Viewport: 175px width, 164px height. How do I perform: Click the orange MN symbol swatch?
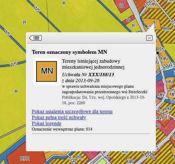[x=47, y=71]
